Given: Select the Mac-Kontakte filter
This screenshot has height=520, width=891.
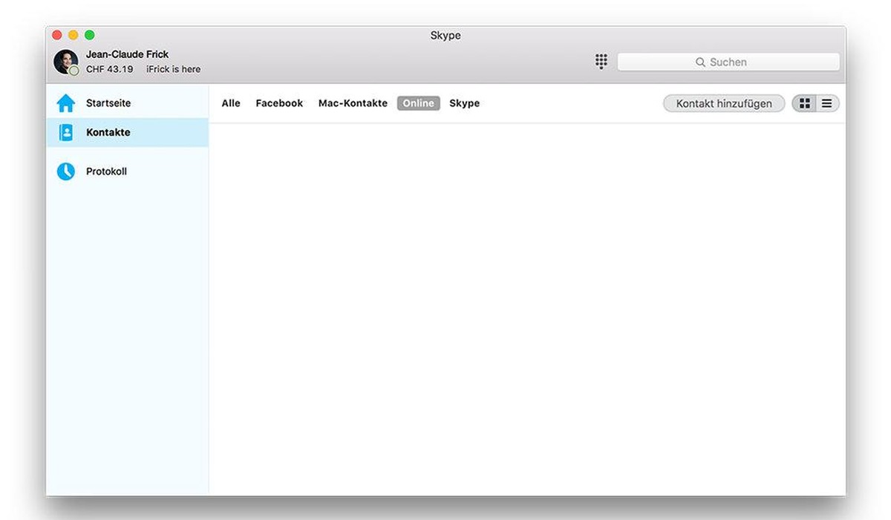Looking at the screenshot, I should tap(353, 103).
